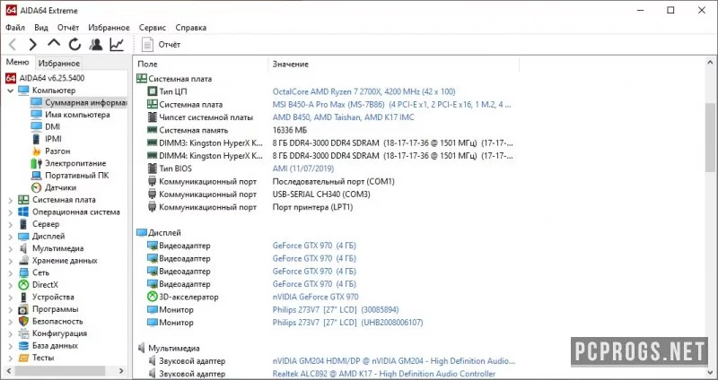Viewport: 718px width, 380px height.
Task: Open the Файл menu
Action: point(15,28)
